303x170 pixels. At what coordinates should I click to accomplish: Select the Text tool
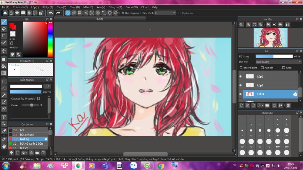point(4,117)
